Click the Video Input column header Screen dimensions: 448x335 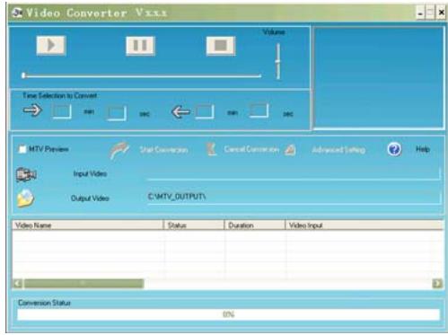(365, 225)
